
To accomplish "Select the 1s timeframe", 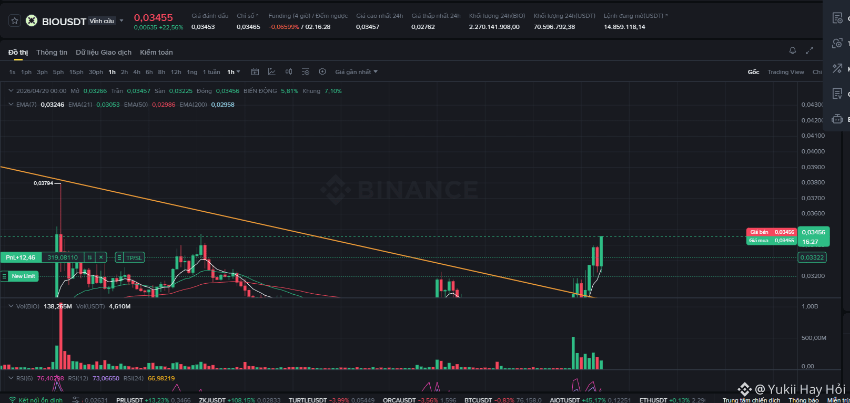I will point(12,72).
